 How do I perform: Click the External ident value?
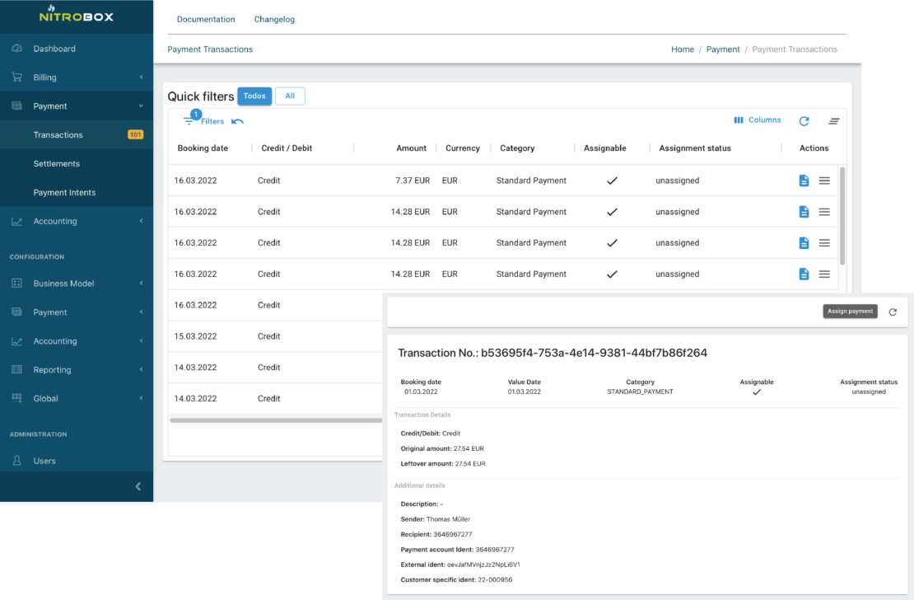(x=483, y=565)
